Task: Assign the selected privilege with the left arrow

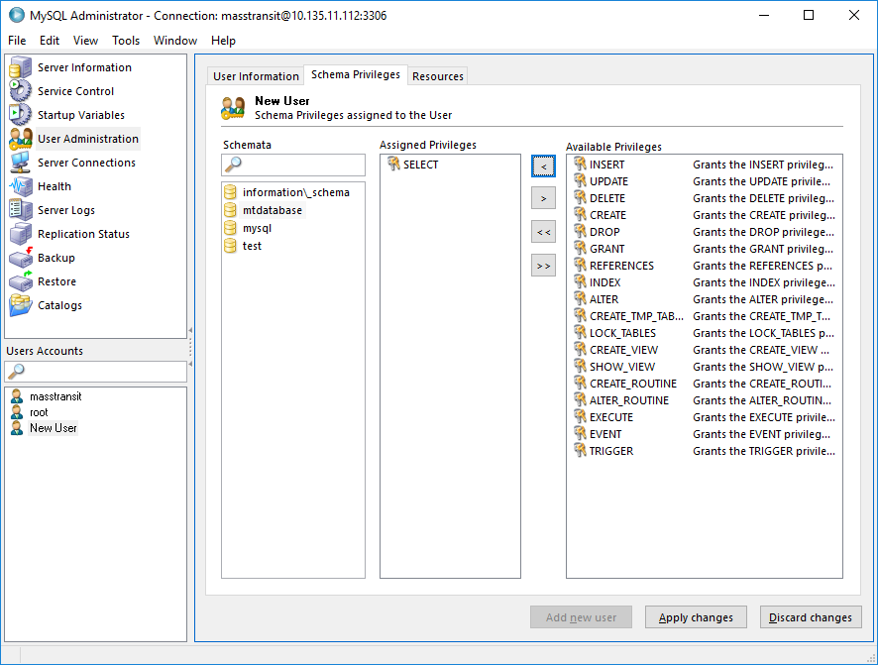Action: tap(543, 165)
